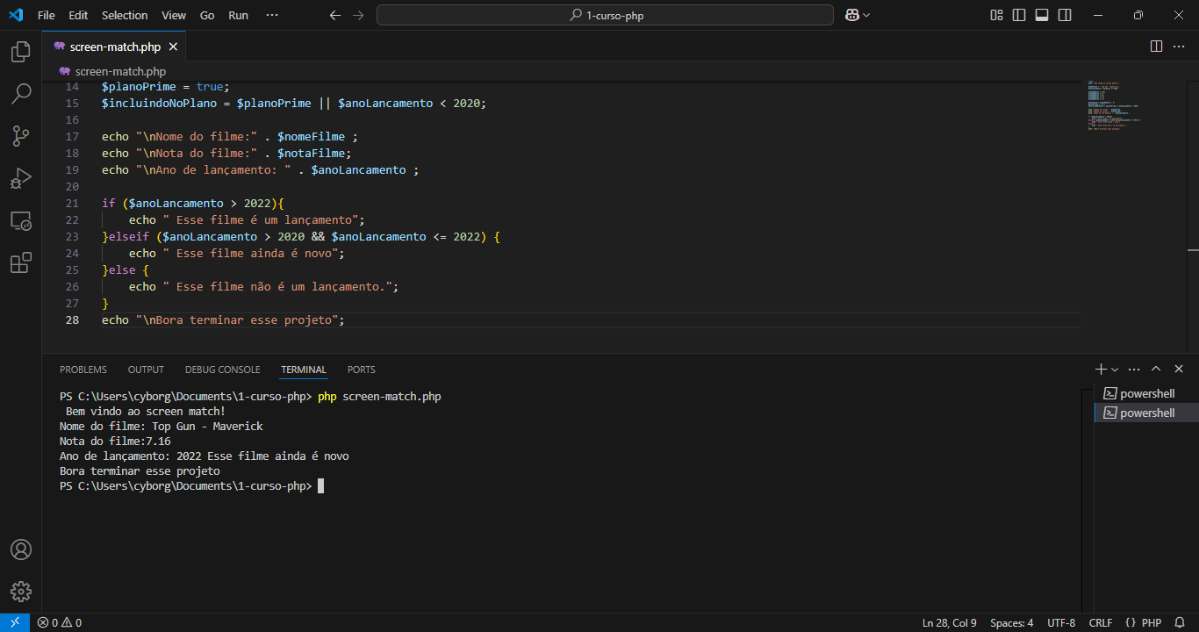The width and height of the screenshot is (1199, 632).
Task: Open the Extensions view
Action: 21,262
